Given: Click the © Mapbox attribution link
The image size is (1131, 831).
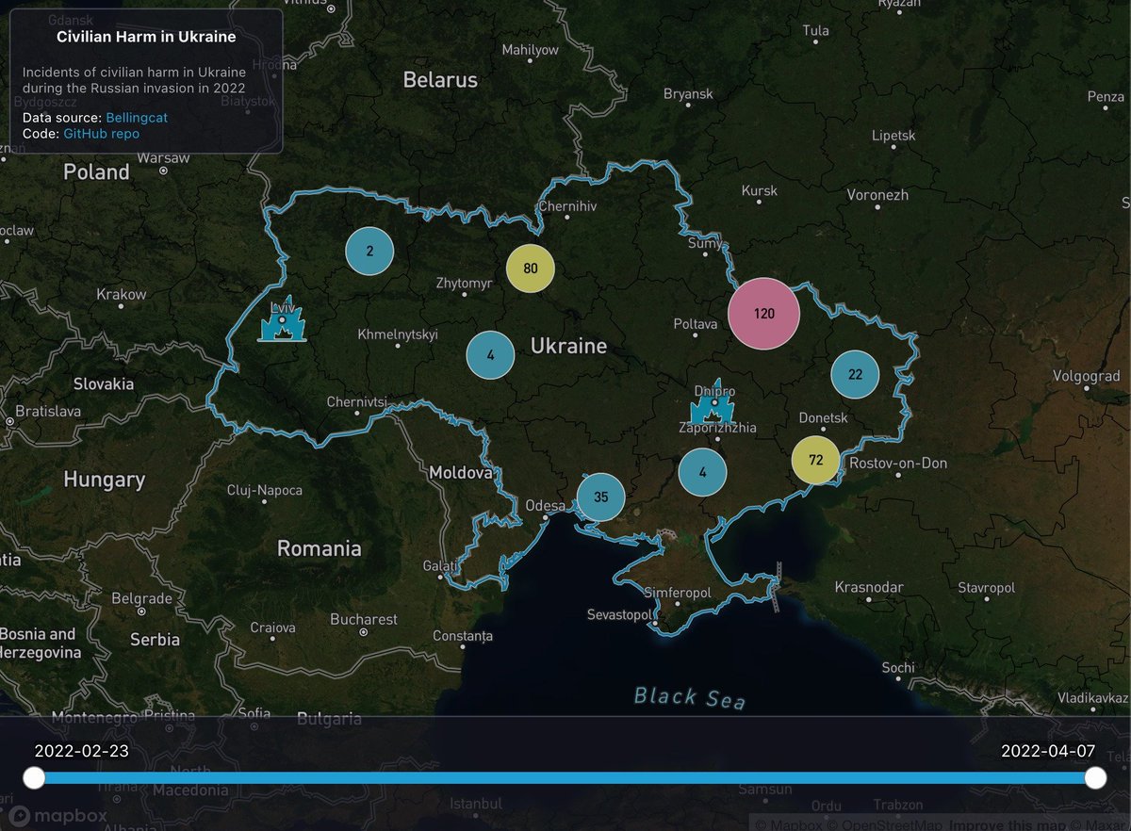Looking at the screenshot, I should (787, 824).
